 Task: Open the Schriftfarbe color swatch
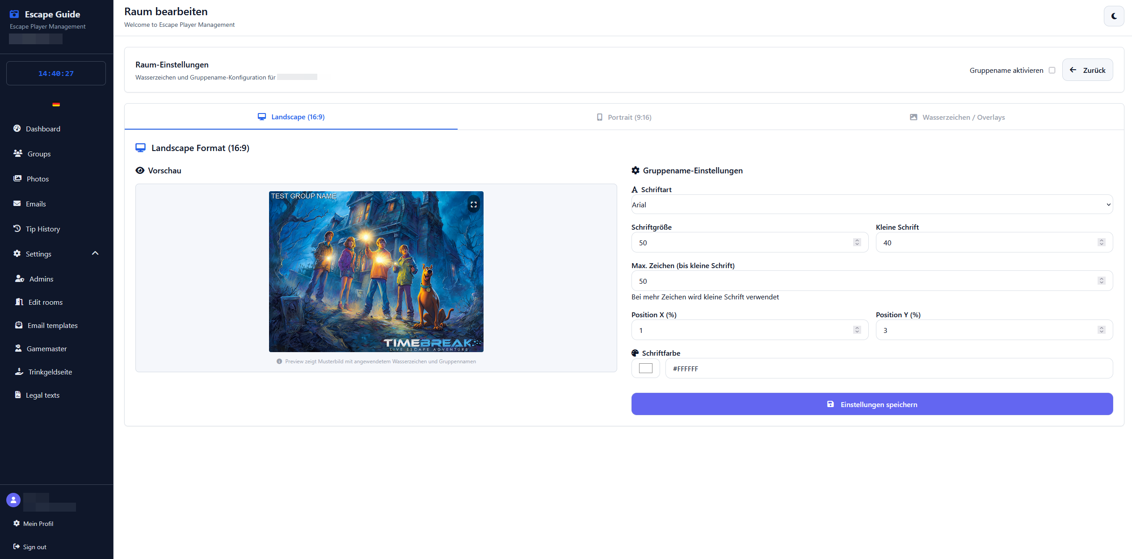pos(645,368)
